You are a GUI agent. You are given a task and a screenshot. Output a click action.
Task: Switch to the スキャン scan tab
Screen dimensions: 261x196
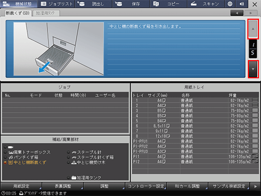(x=206, y=4)
